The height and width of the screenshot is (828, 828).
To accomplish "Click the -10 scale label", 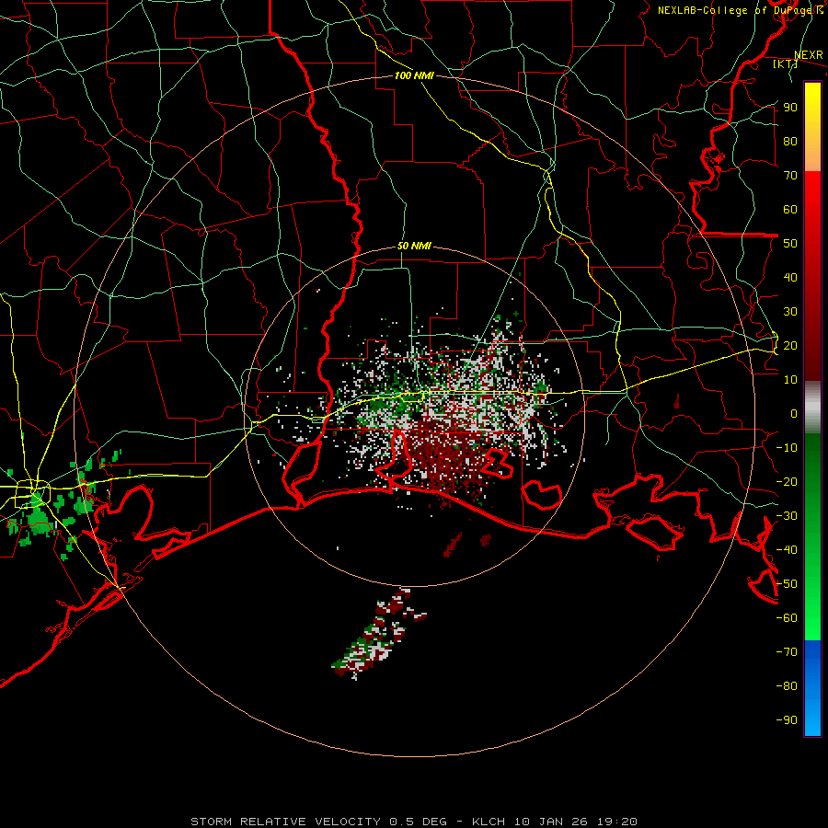I will point(787,448).
